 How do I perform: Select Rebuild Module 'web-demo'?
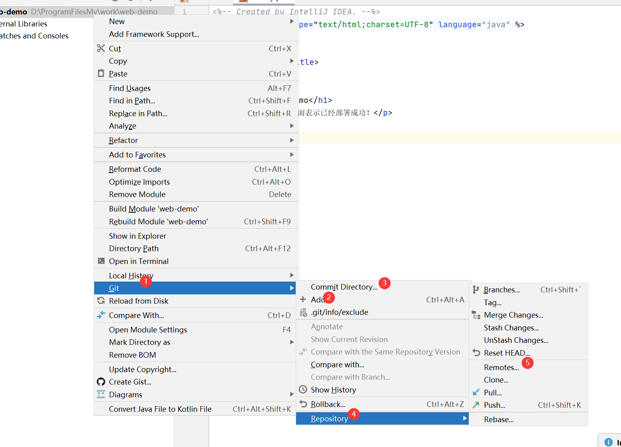coord(196,221)
